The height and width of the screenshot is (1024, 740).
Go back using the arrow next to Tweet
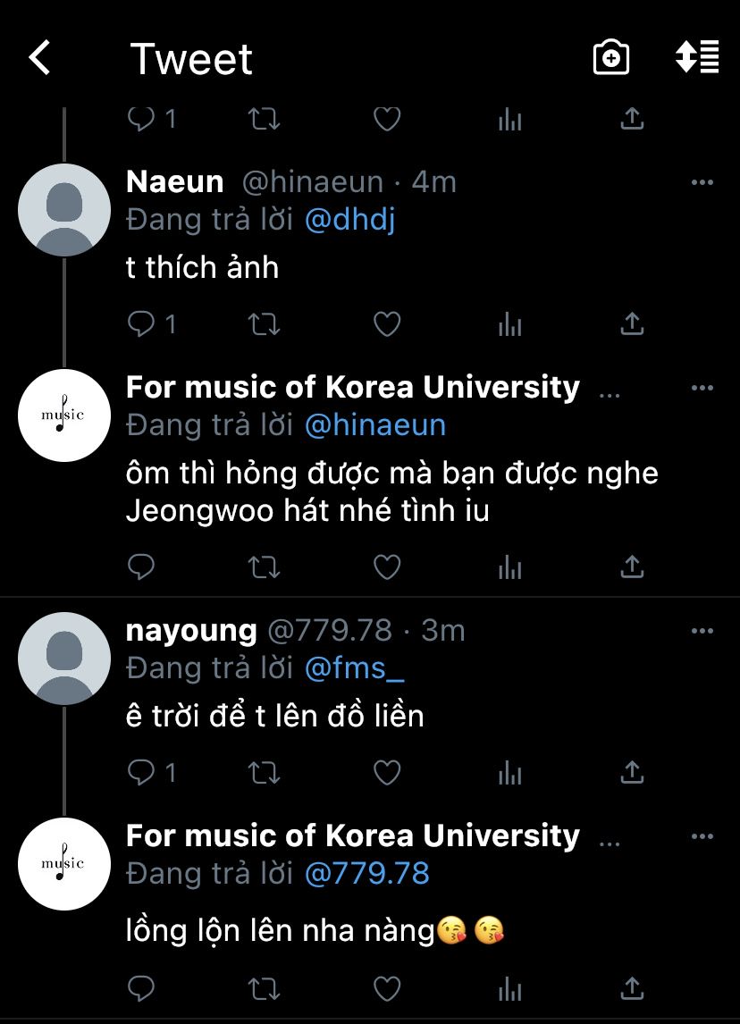pyautogui.click(x=40, y=58)
